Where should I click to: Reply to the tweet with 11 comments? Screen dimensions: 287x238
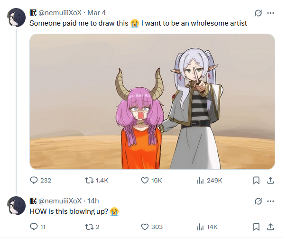coord(34,227)
